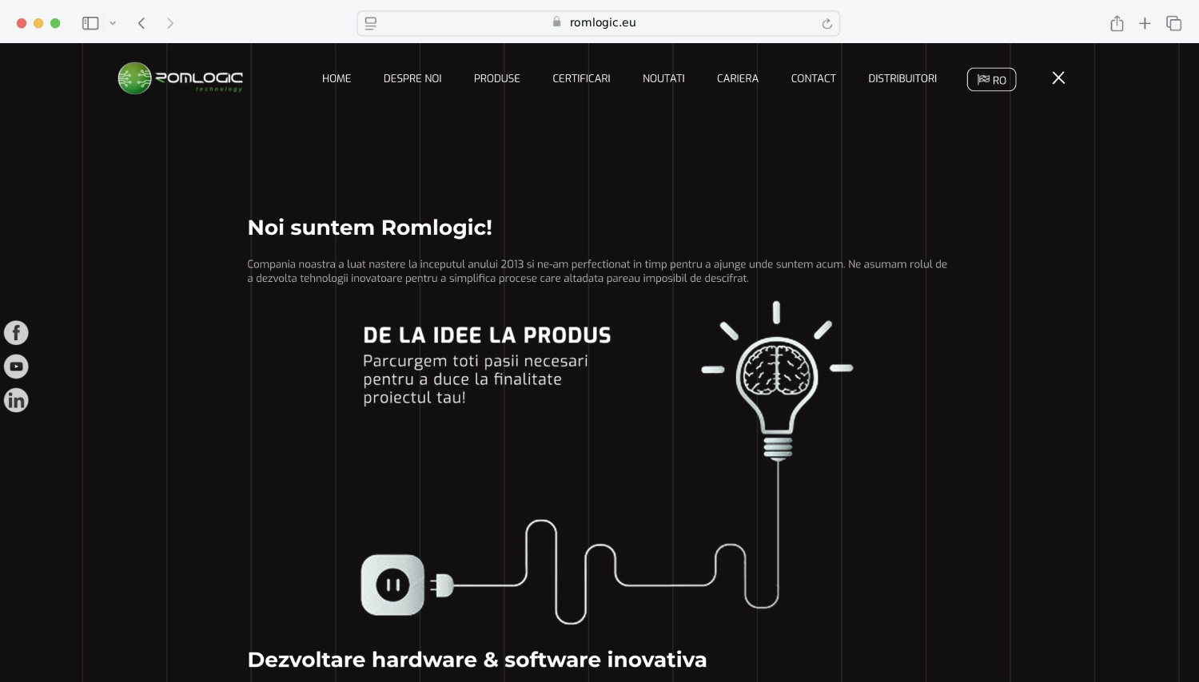Click the Romlogic logo
This screenshot has width=1199, height=682.
click(180, 78)
